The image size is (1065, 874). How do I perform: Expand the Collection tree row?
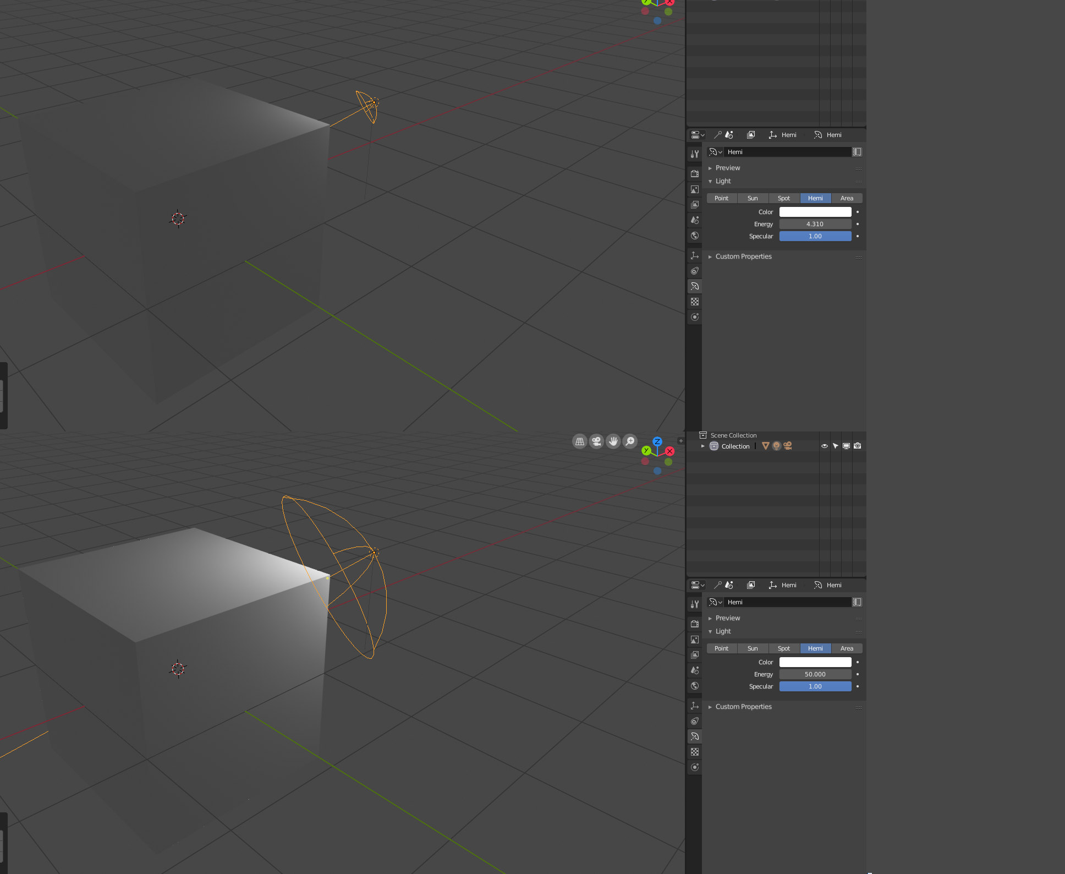[703, 446]
